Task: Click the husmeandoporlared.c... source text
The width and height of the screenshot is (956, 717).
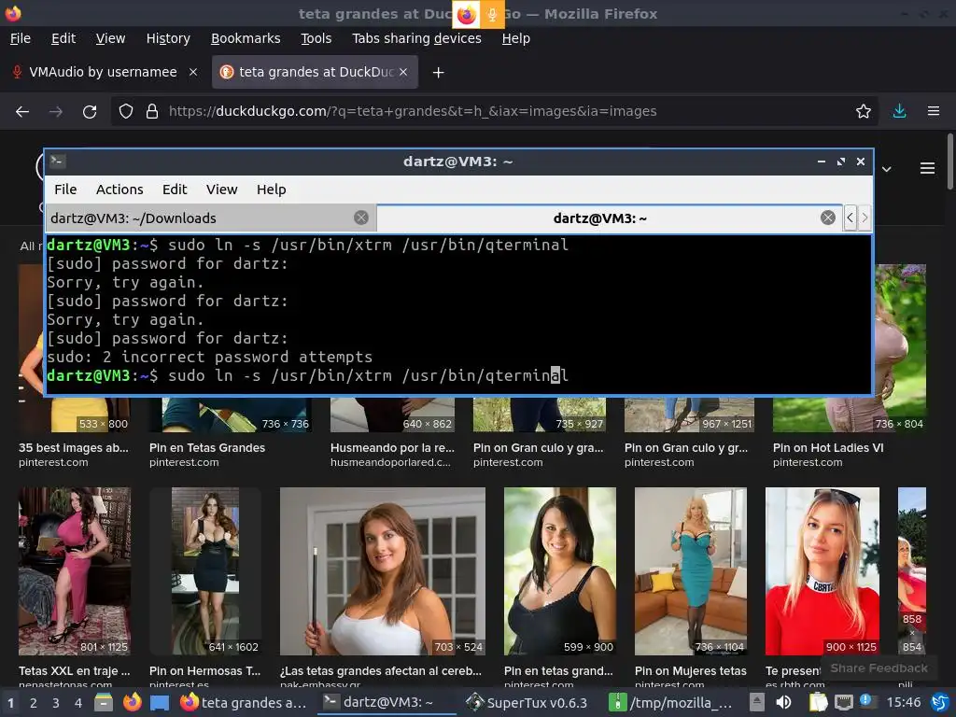Action: [x=390, y=462]
